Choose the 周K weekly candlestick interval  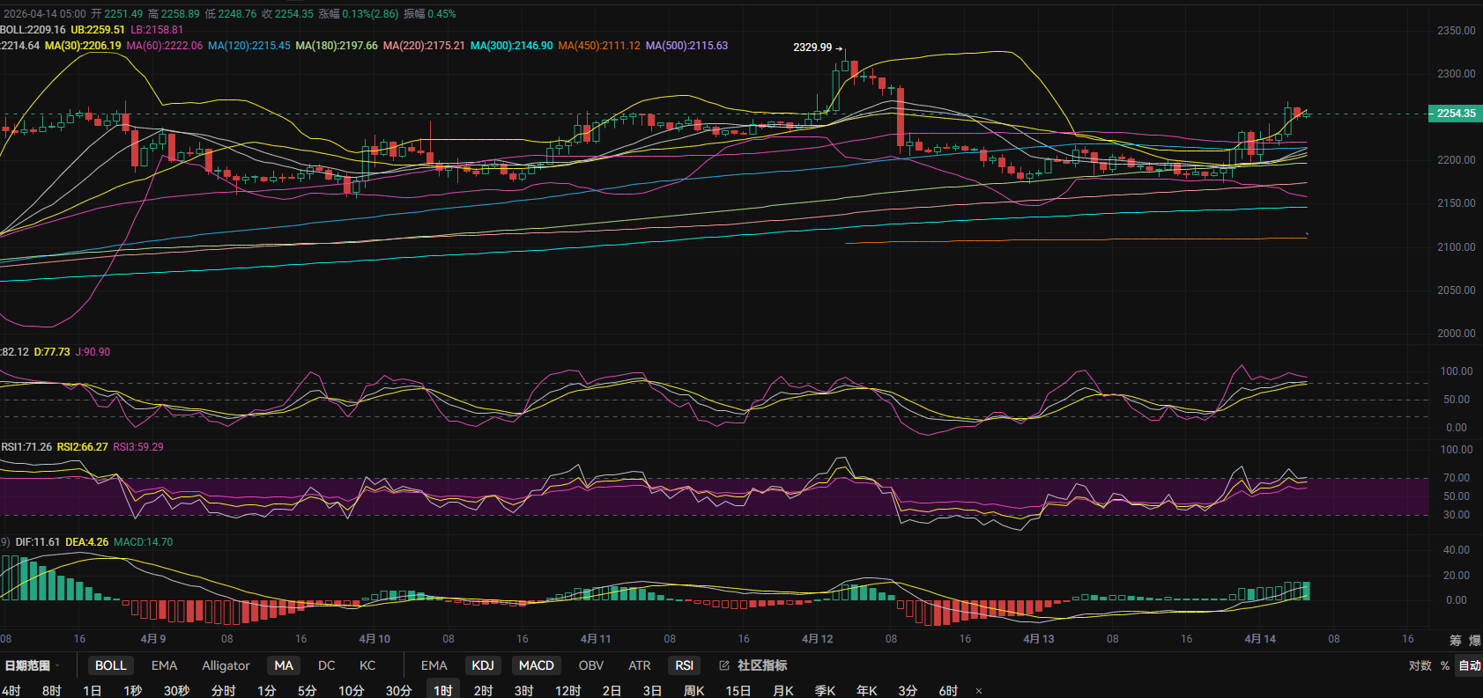pos(694,691)
